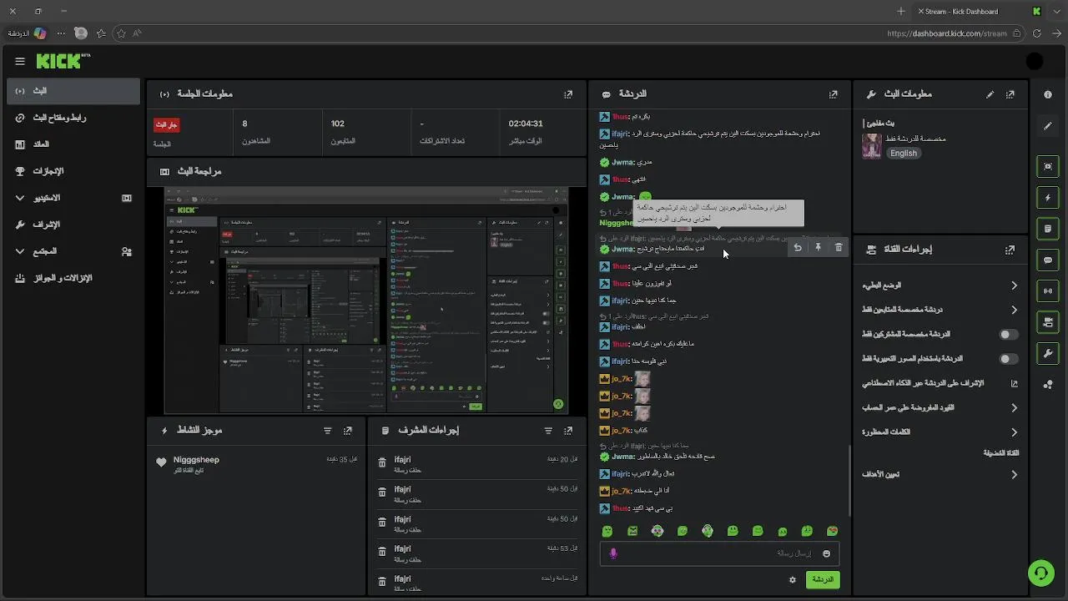Select the Stream item in the left sidebar

[x=73, y=91]
